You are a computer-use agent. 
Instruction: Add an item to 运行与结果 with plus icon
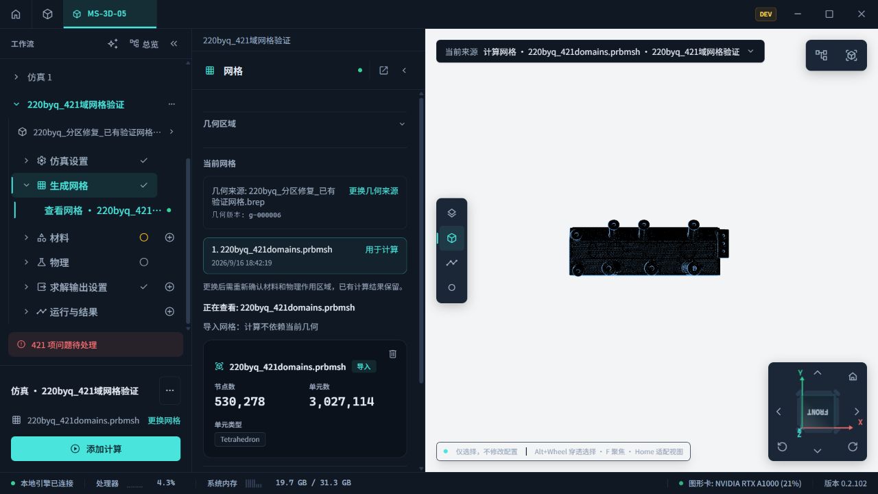tap(169, 311)
